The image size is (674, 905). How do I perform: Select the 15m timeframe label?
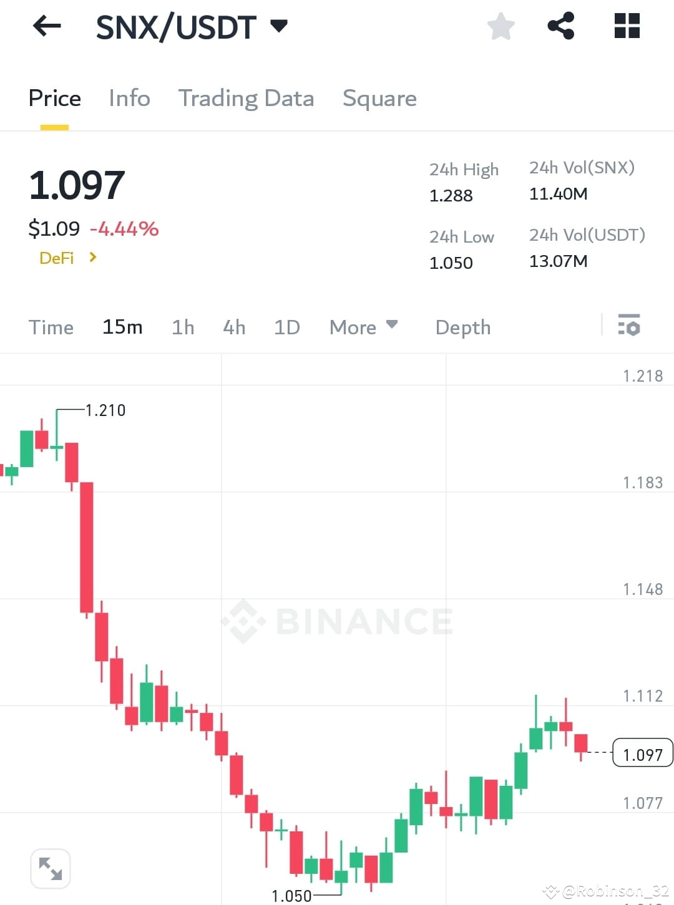(122, 327)
